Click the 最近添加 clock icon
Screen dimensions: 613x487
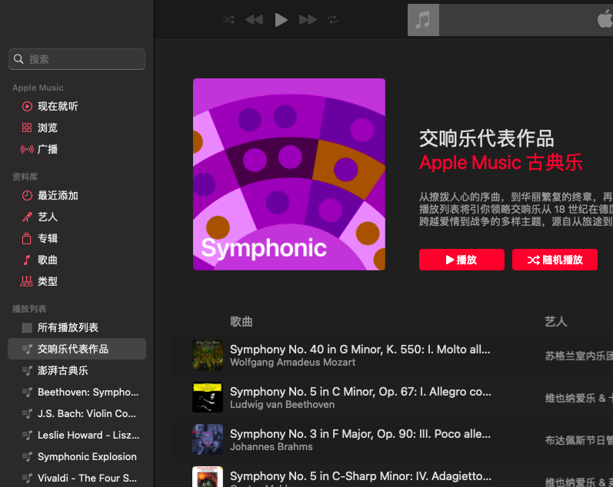[27, 195]
